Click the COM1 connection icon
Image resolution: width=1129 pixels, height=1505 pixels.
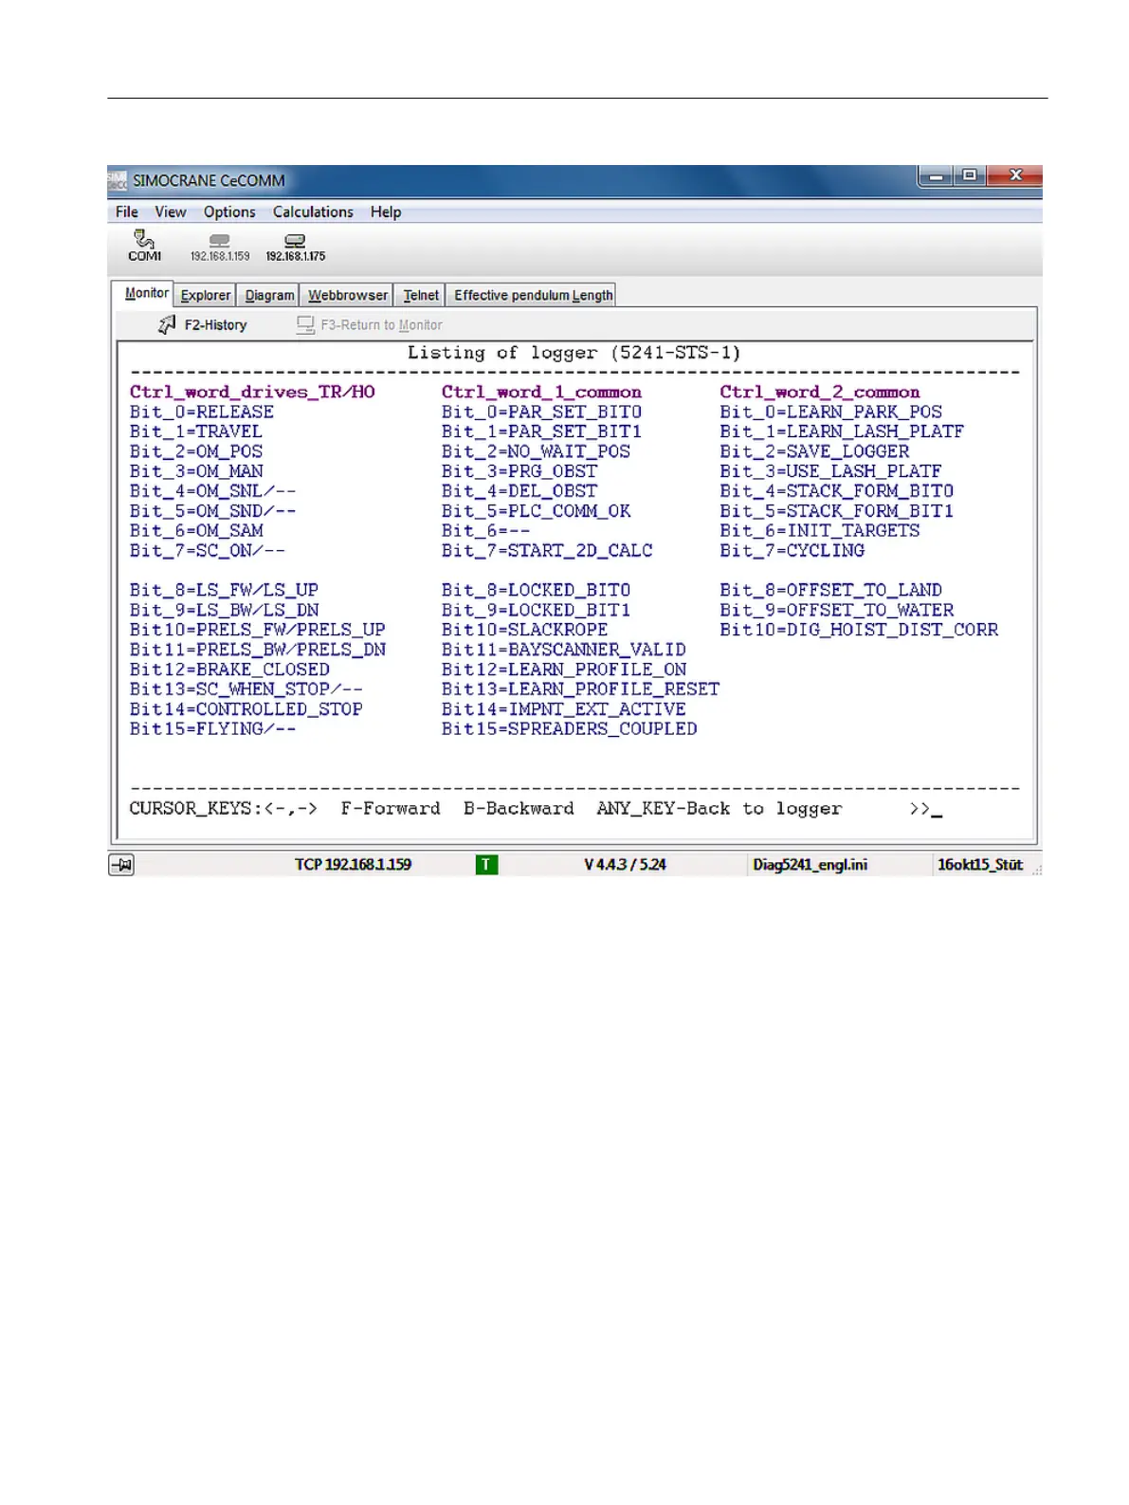pos(144,246)
